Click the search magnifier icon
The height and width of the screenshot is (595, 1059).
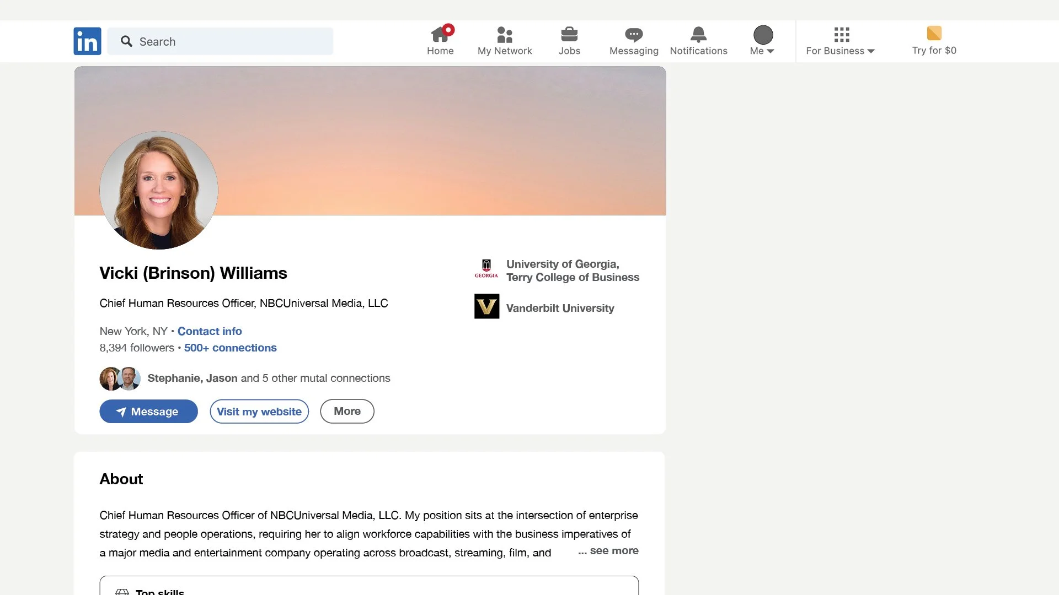click(x=126, y=41)
